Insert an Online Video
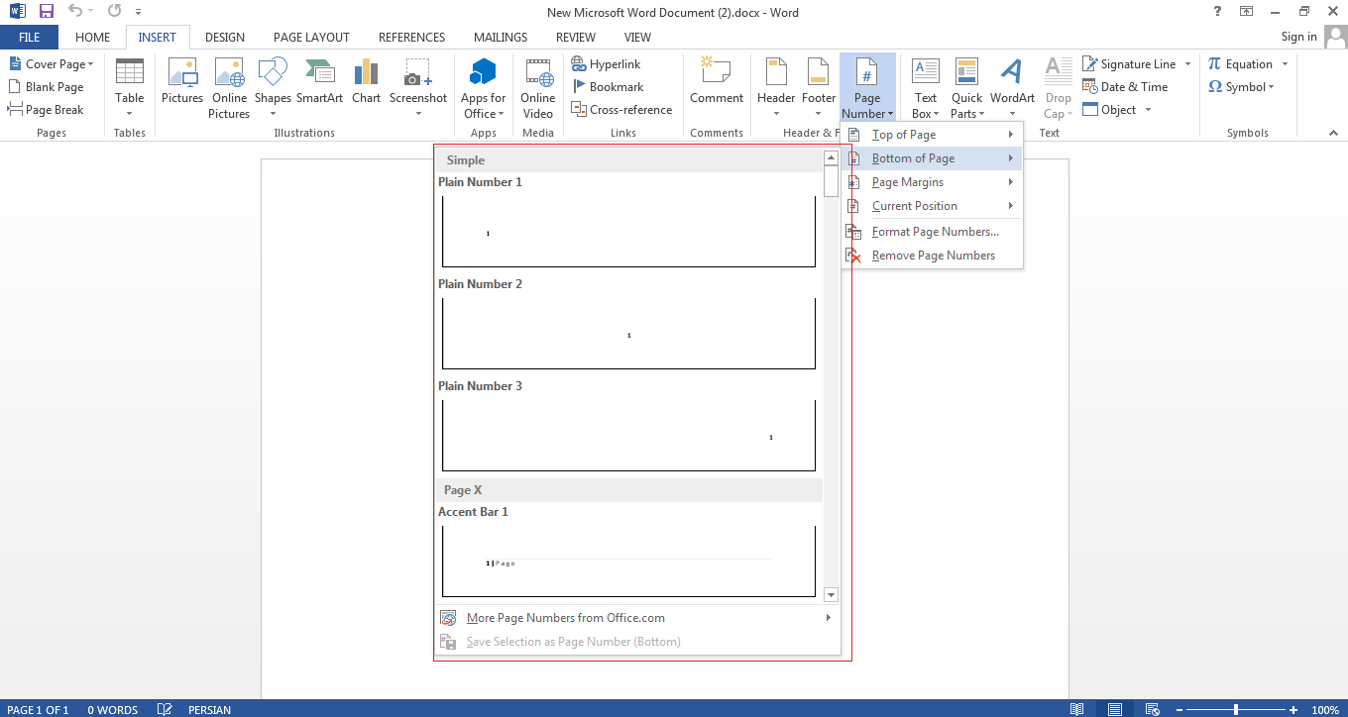 point(538,88)
